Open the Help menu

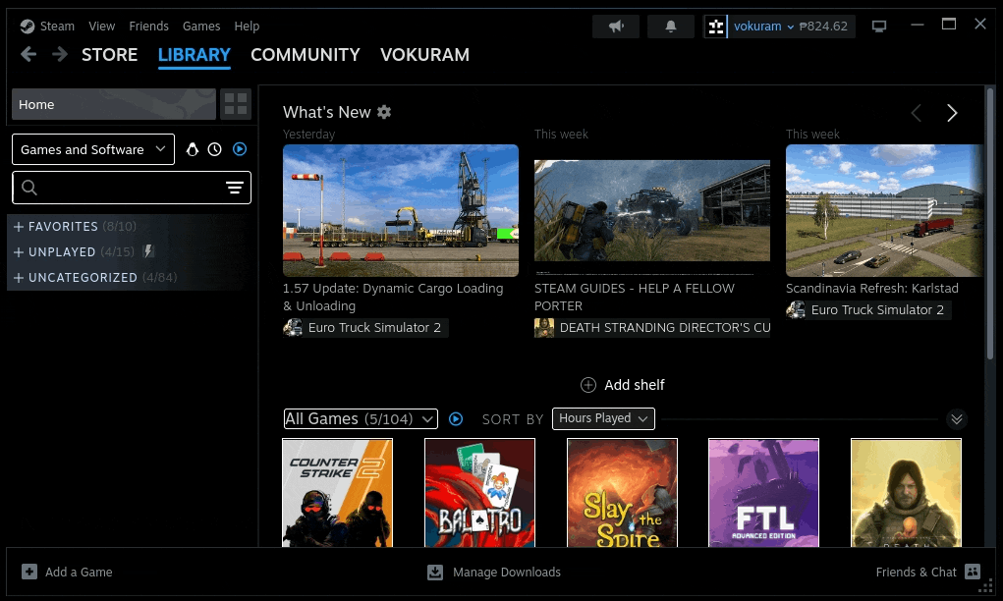(x=247, y=27)
